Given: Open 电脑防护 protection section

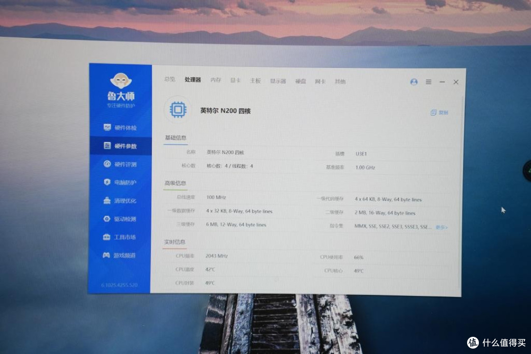Looking at the screenshot, I should tap(120, 182).
